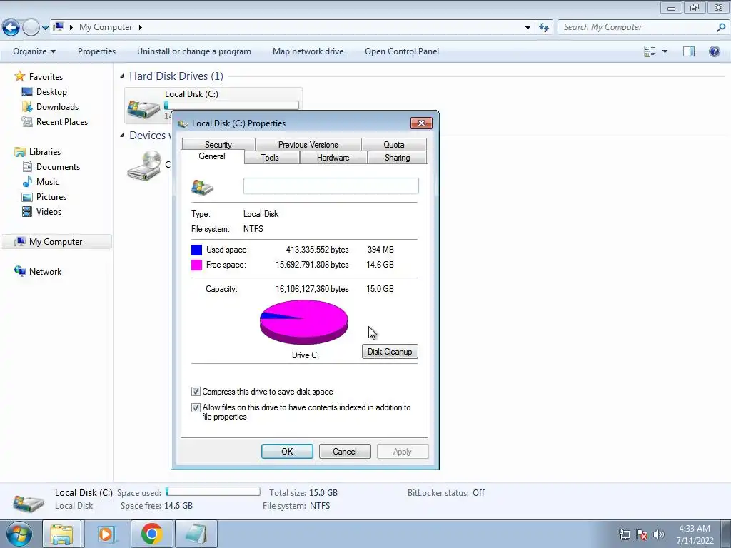Click Uninstall or change a program
The image size is (731, 548).
[x=194, y=51]
